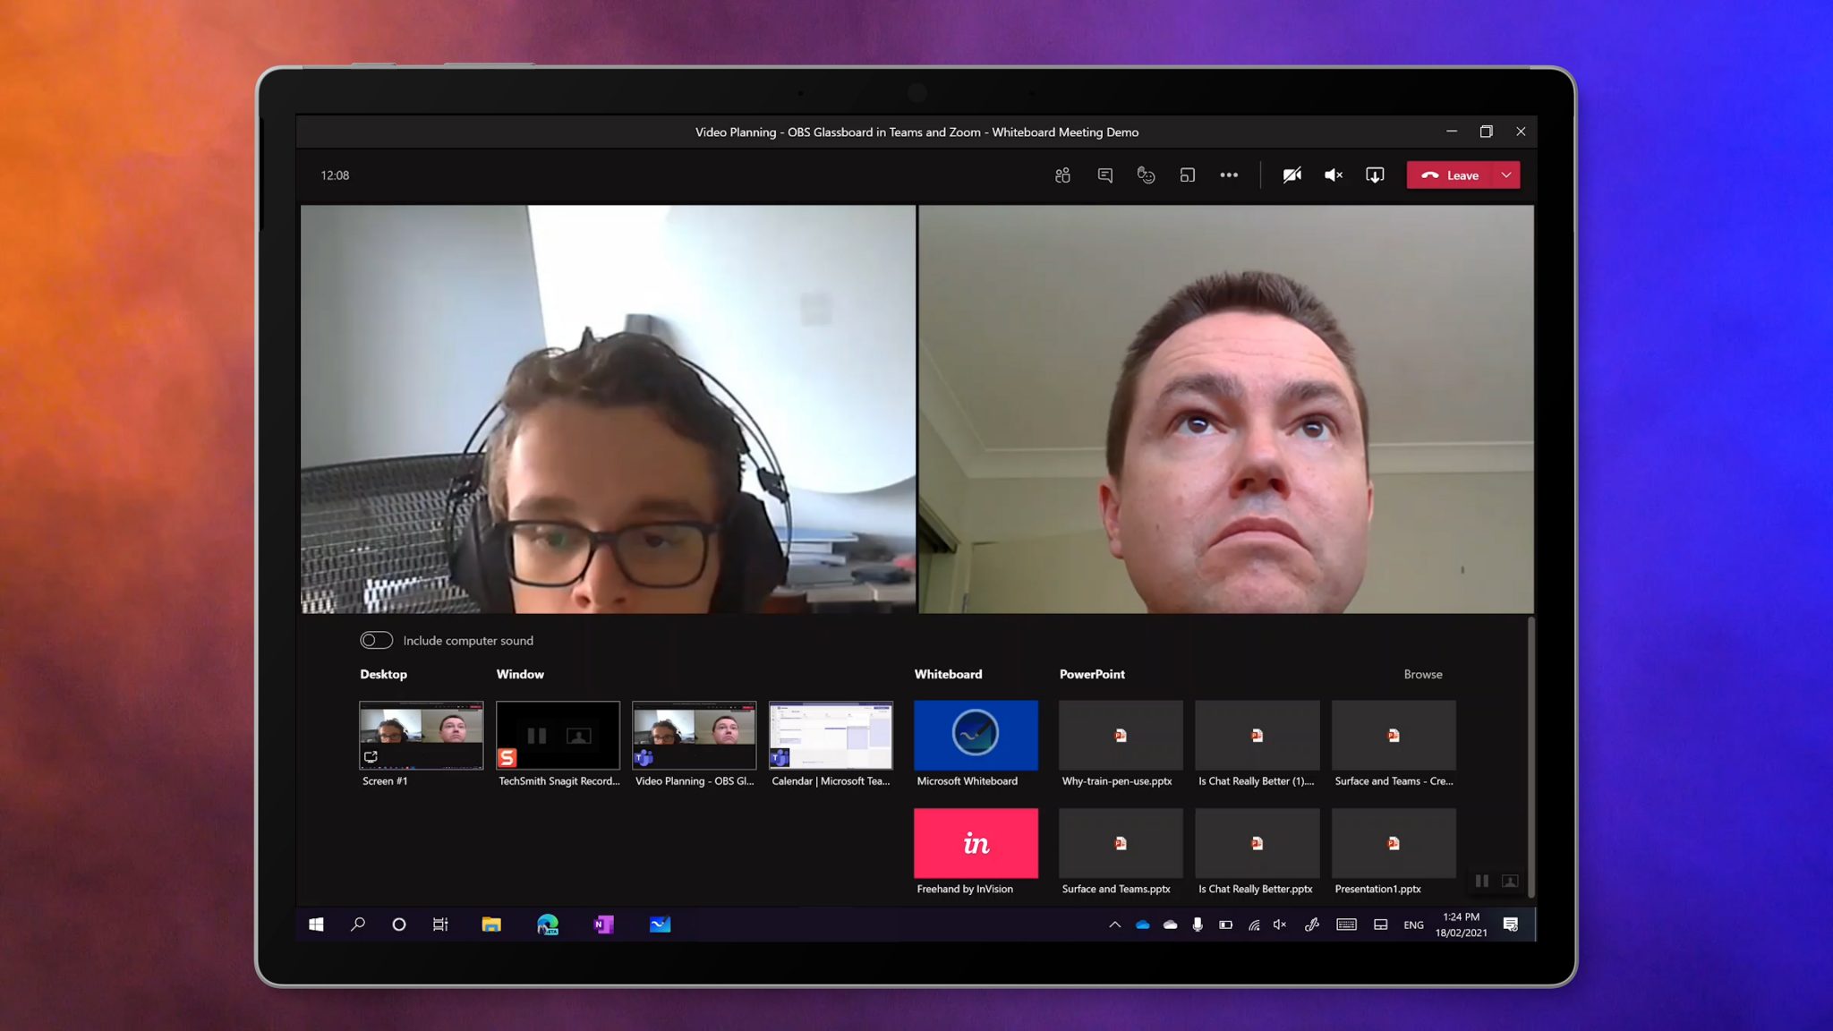
Task: Turn the camera on in meeting toolbar
Action: click(x=1292, y=175)
